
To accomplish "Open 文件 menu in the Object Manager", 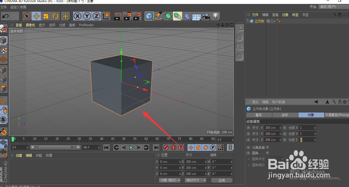I will (x=255, y=15).
